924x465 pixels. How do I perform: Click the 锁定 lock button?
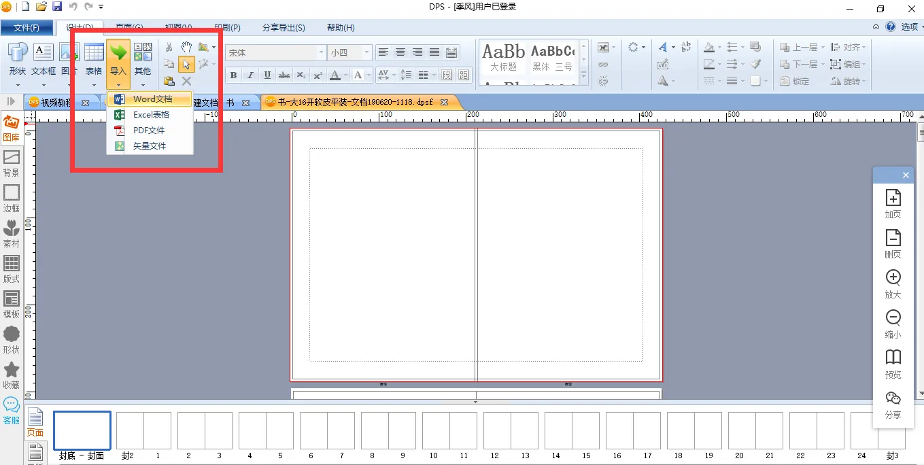point(795,81)
